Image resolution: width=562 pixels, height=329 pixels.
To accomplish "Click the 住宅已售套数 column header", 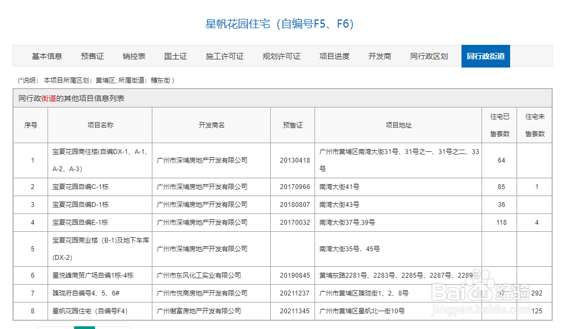I will click(500, 125).
